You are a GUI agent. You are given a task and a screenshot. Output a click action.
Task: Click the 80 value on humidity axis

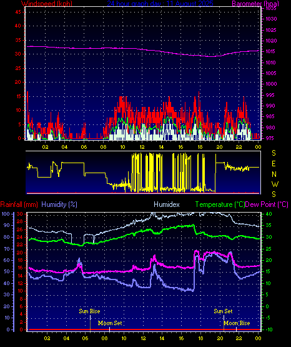tap(7, 237)
